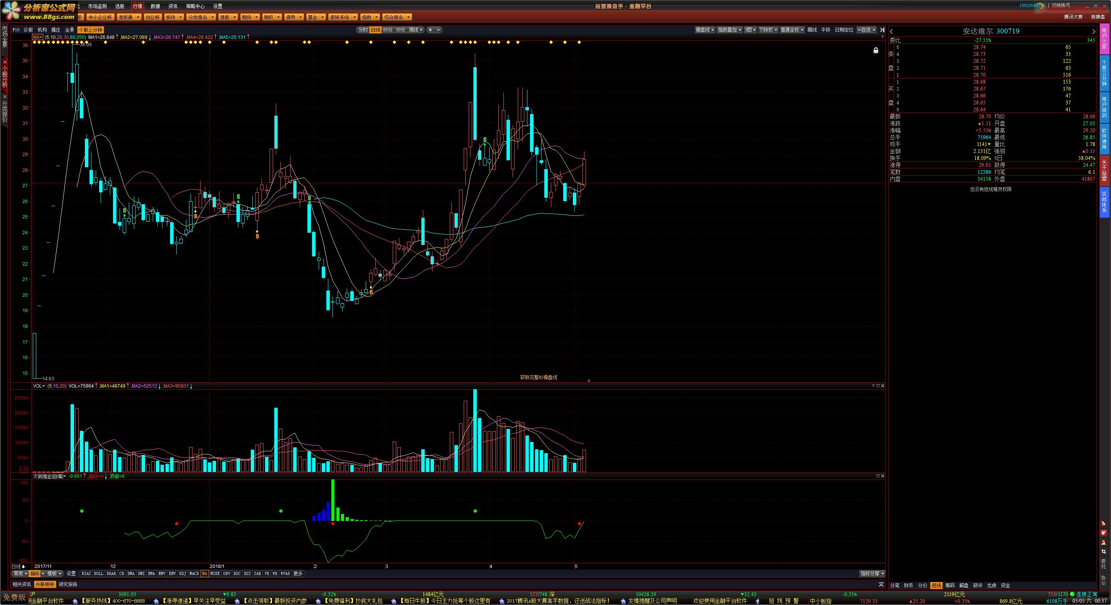Click the skip-to-end arrow beside 自选
This screenshot has width=1111, height=605.
(882, 30)
